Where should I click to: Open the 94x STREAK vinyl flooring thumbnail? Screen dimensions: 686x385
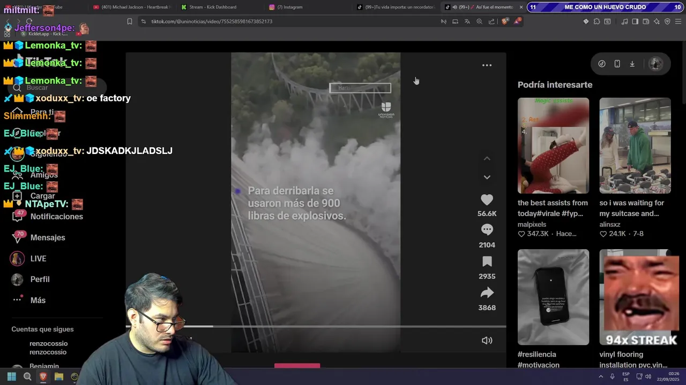coord(635,297)
